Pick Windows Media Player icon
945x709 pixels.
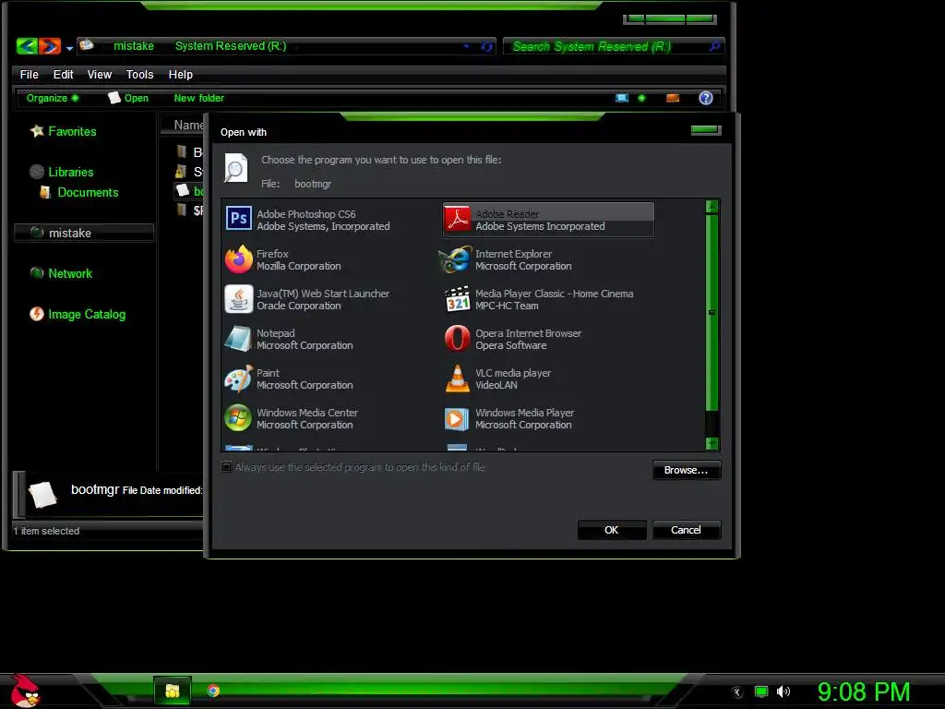pos(457,419)
